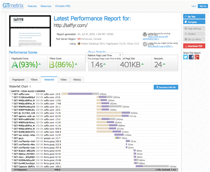Viewport: 210px width, 172px height.
Task: Switch to the PageSpeed tab
Action: coord(18,80)
